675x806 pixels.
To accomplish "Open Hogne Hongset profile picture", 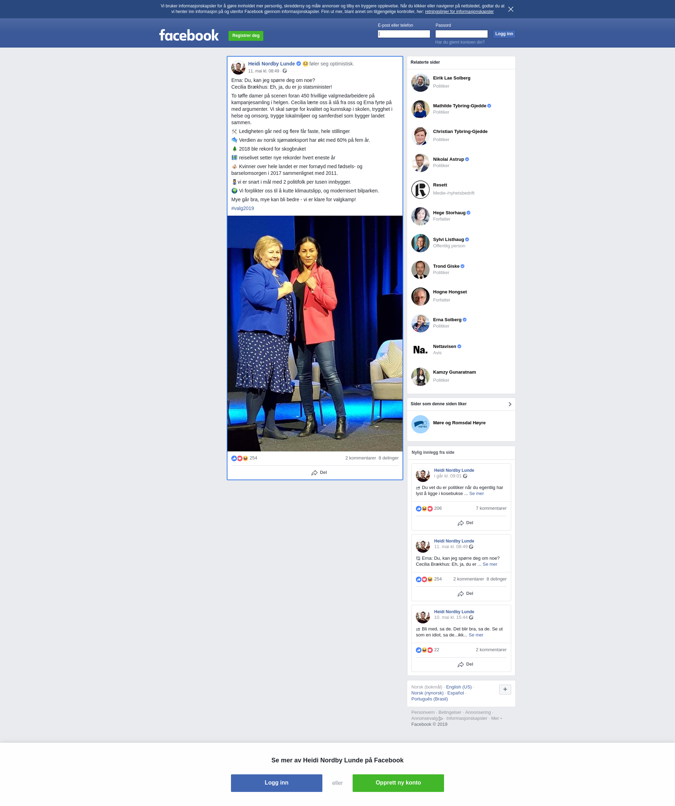I will (420, 297).
